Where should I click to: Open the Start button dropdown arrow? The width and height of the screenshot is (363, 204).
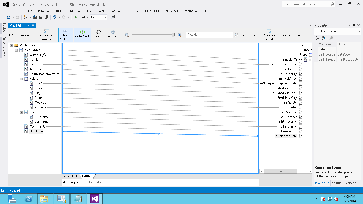pyautogui.click(x=88, y=18)
